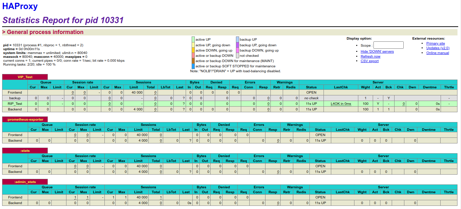The height and width of the screenshot is (209, 461).
Task: Click :prometheus-exporter Backend row label
Action: tap(15, 141)
